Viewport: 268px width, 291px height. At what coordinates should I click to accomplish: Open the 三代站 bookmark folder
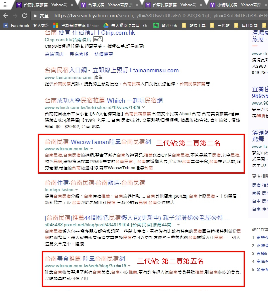point(220,25)
